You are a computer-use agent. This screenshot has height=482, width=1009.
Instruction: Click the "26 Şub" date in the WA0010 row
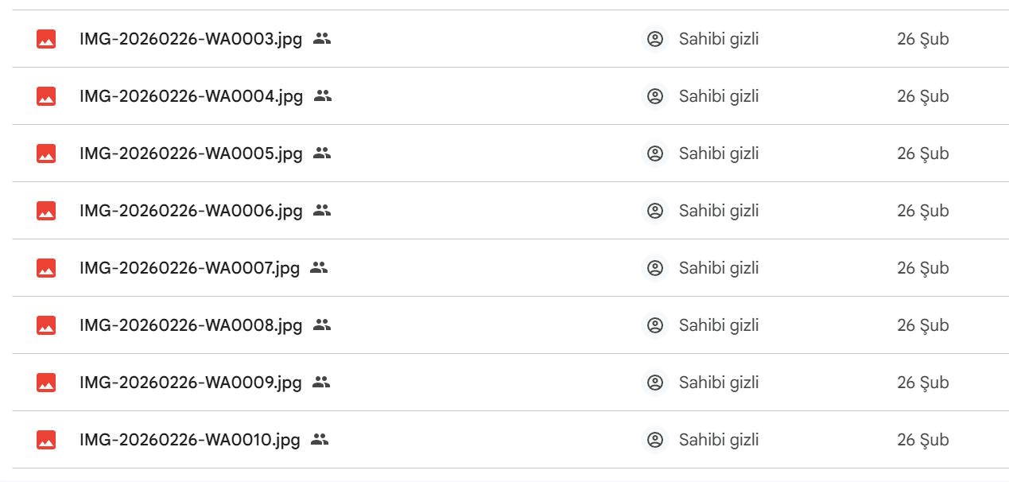[x=922, y=440]
